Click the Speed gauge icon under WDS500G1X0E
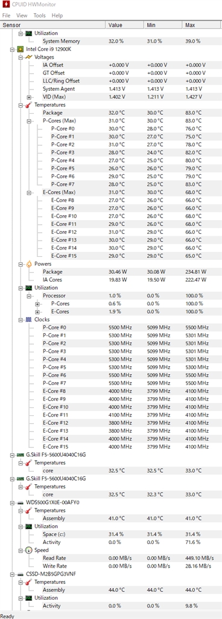 click(29, 550)
